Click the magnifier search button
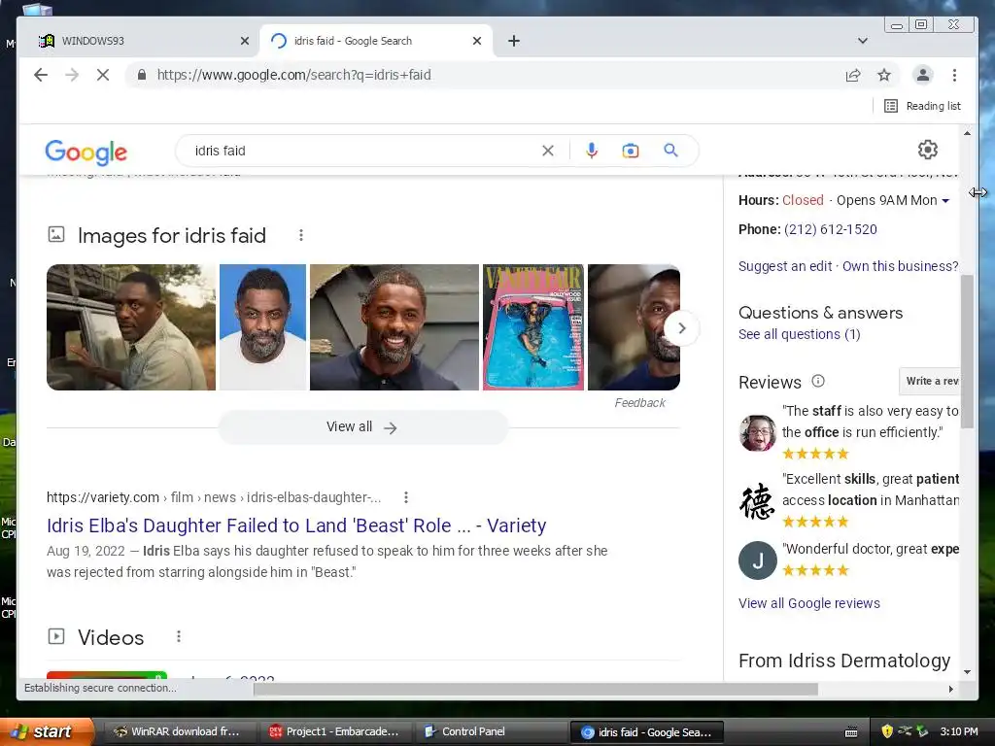The width and height of the screenshot is (995, 746). (x=670, y=151)
